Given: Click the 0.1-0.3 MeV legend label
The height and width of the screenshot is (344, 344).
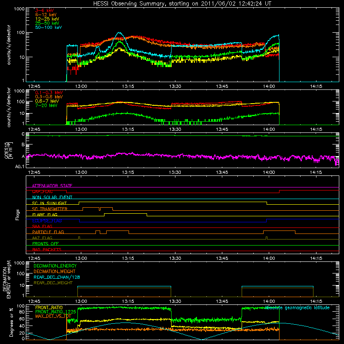Looking at the screenshot, I should [x=49, y=92].
